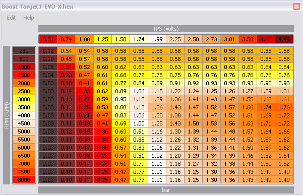This screenshot has width=303, height=196.
Task: Select cell 1.60 in the 3000 RPM row
Action: [266, 99]
